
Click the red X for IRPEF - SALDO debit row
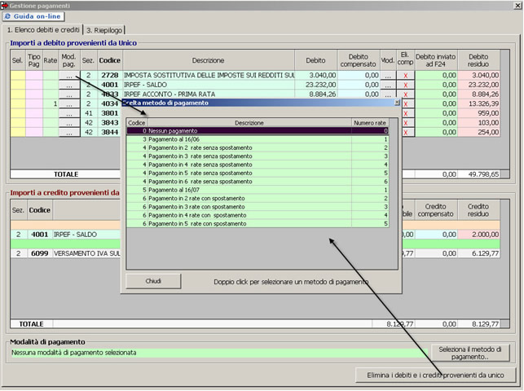coord(405,85)
